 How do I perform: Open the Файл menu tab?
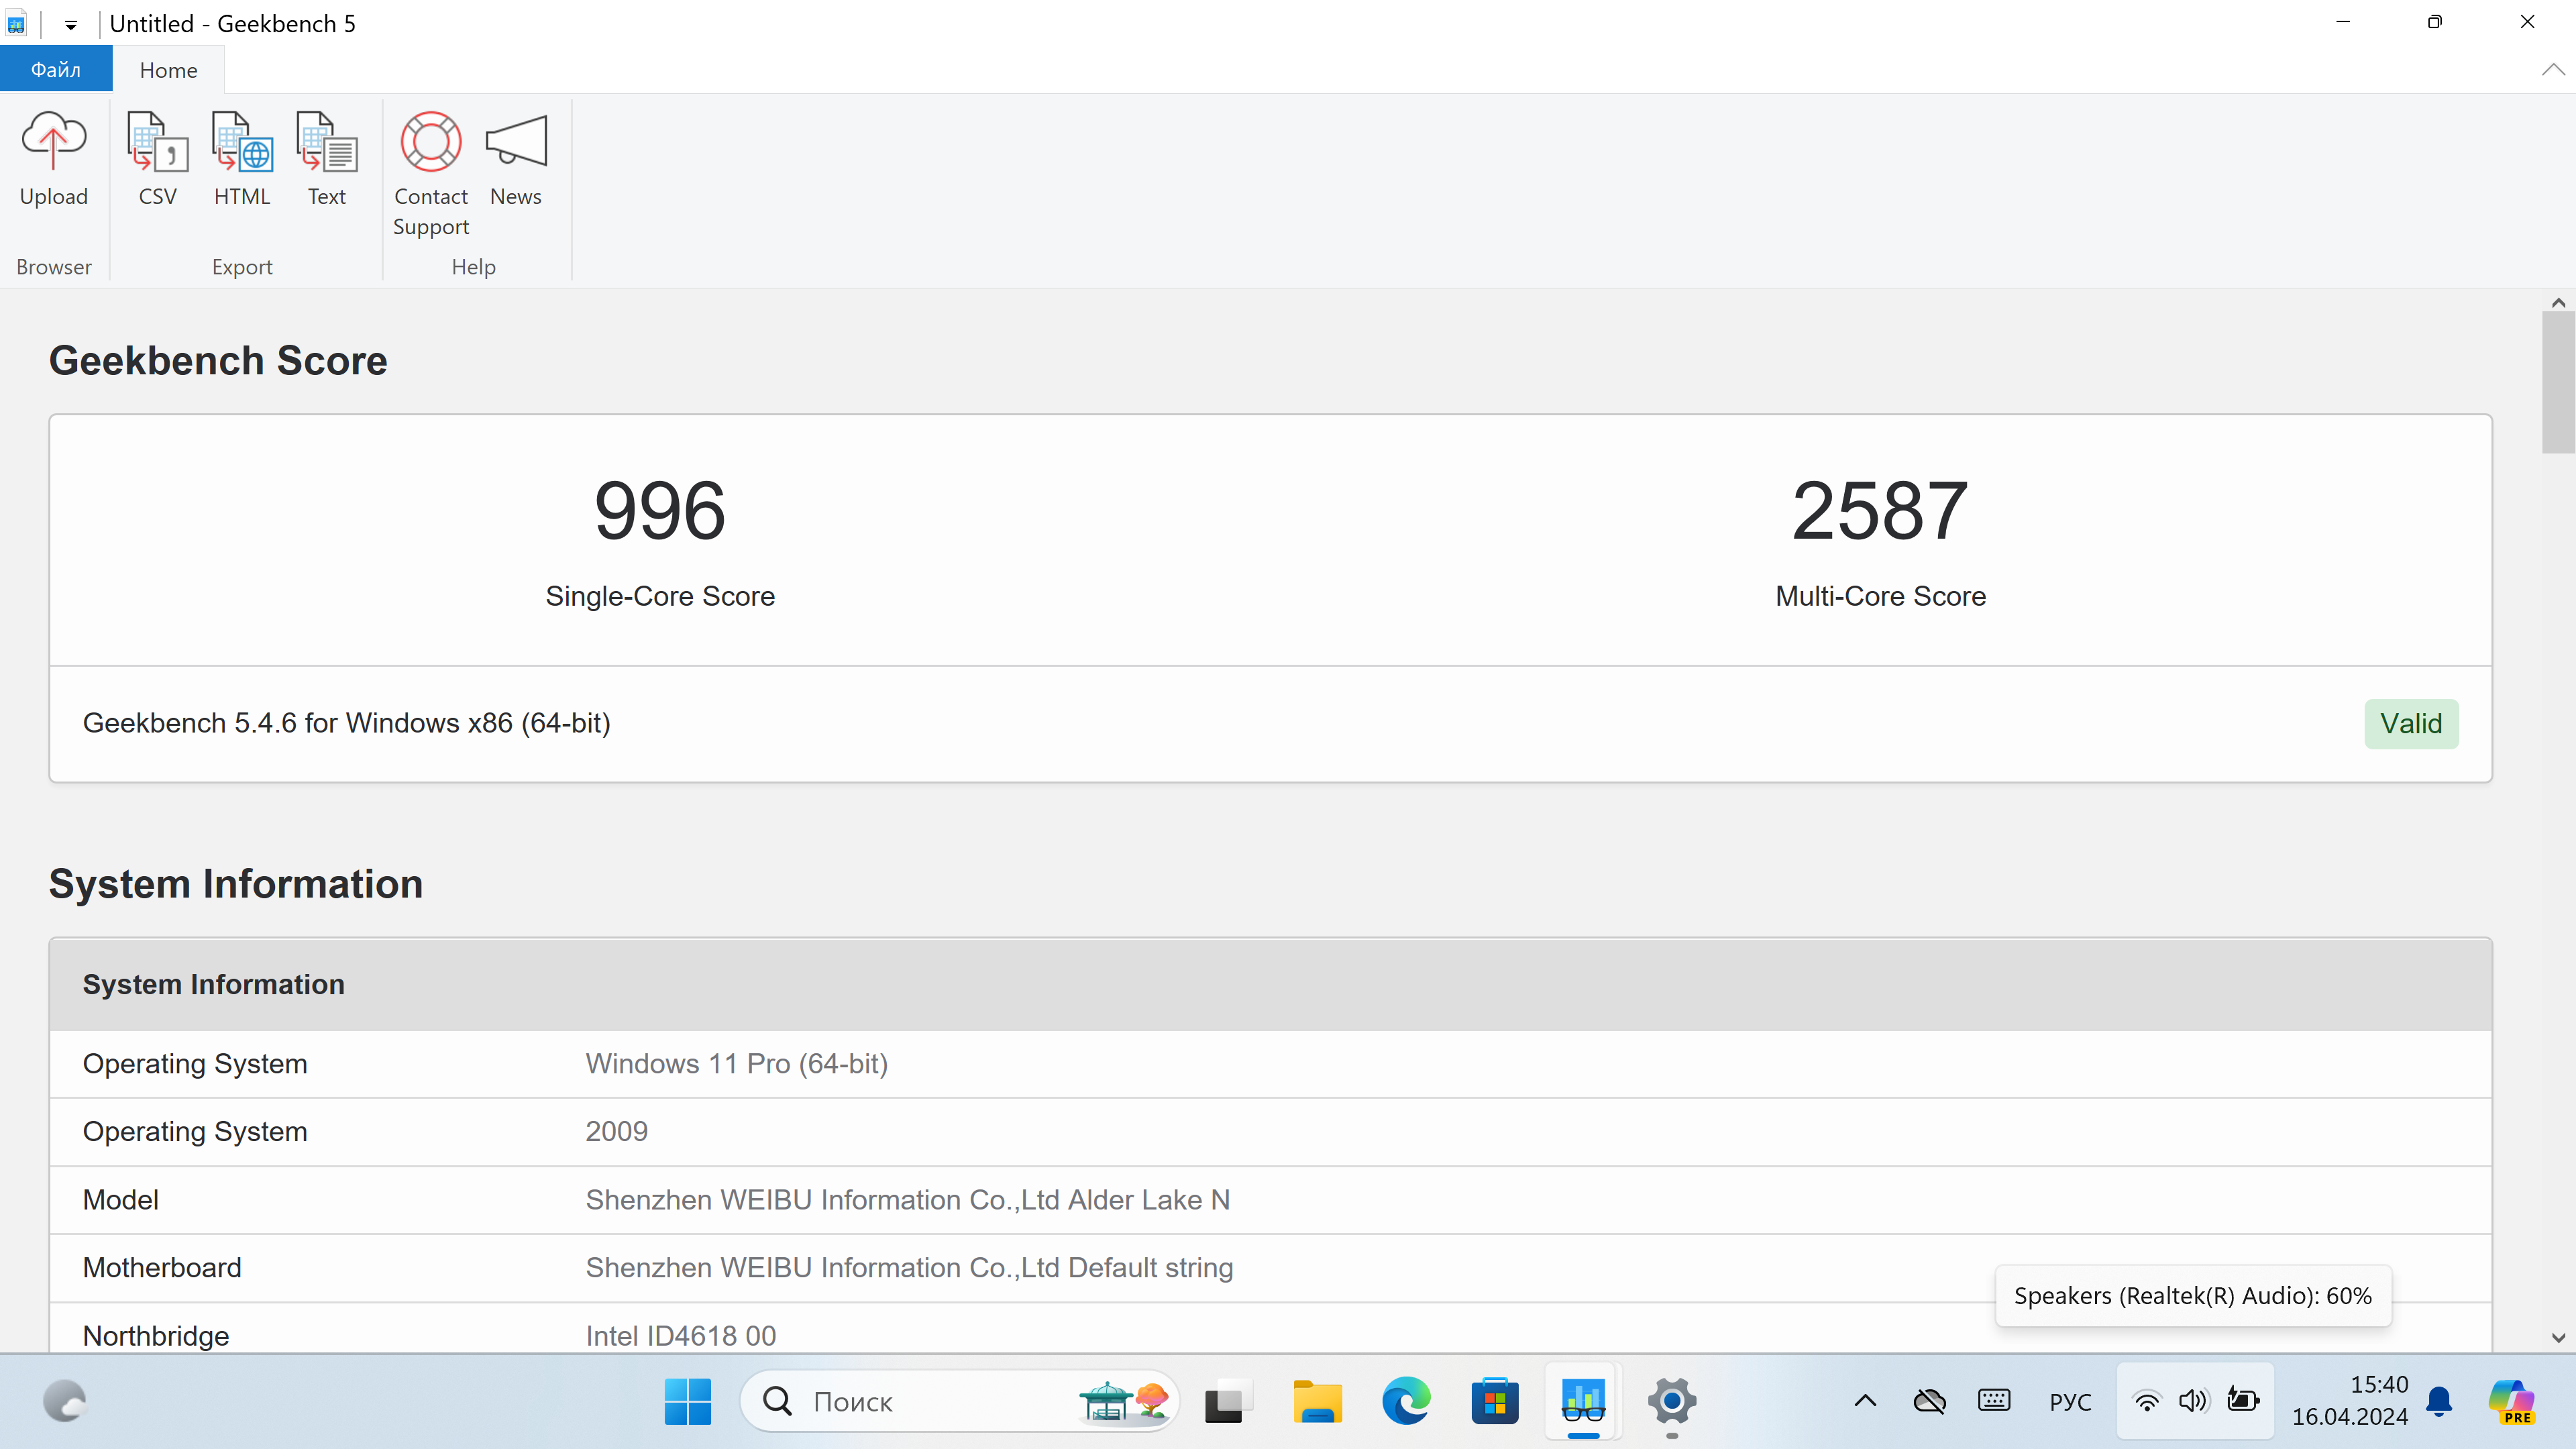[x=56, y=70]
